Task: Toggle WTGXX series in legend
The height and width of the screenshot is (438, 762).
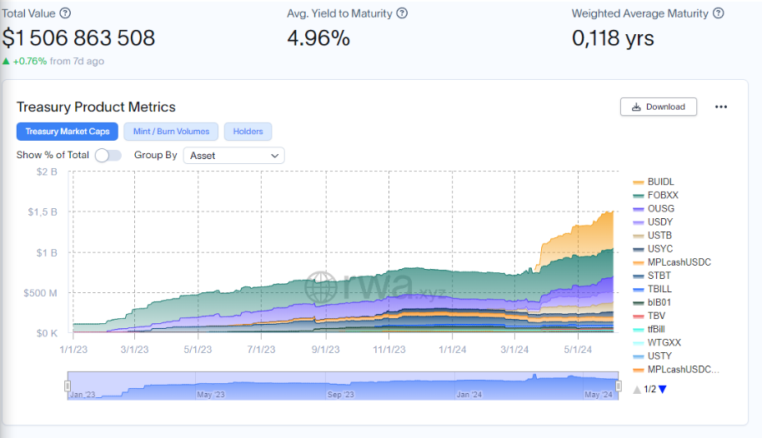Action: [657, 343]
